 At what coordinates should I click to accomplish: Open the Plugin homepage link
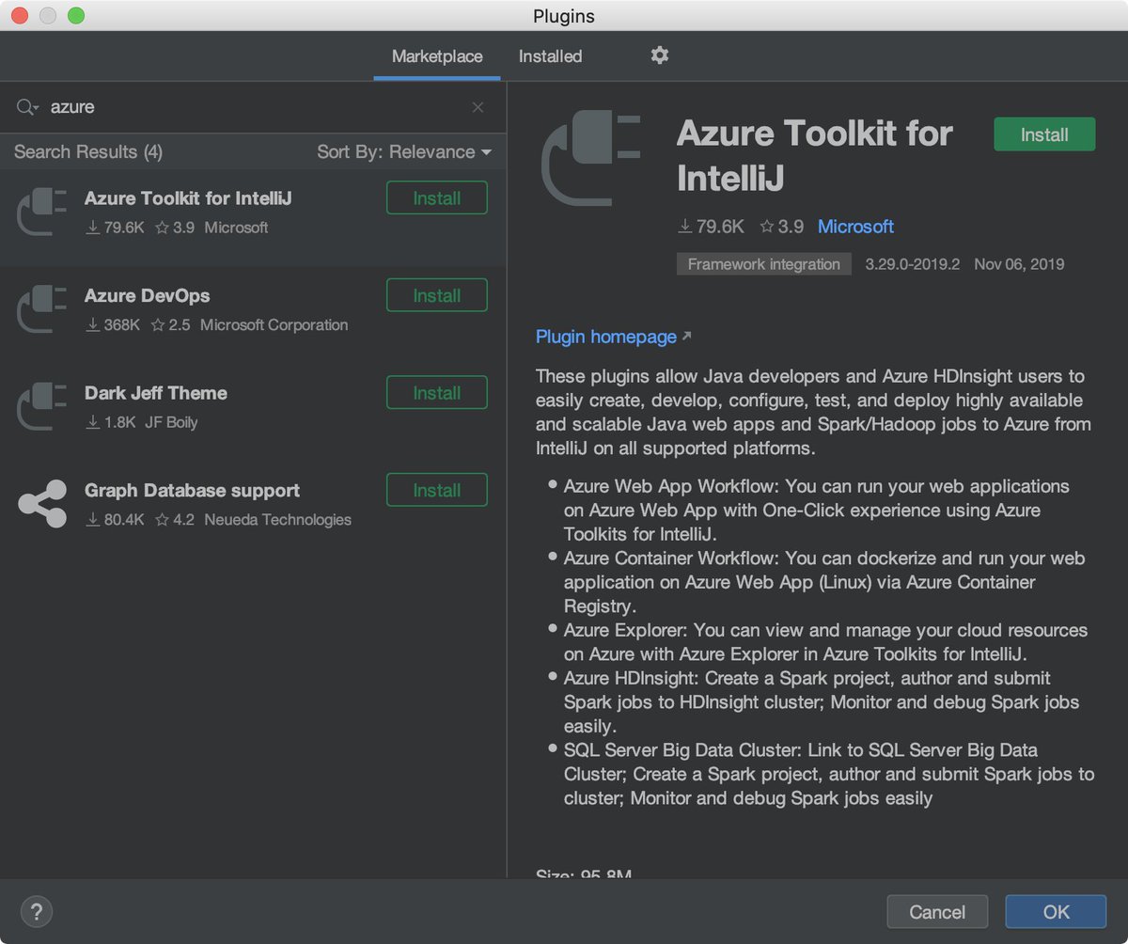[x=606, y=337]
